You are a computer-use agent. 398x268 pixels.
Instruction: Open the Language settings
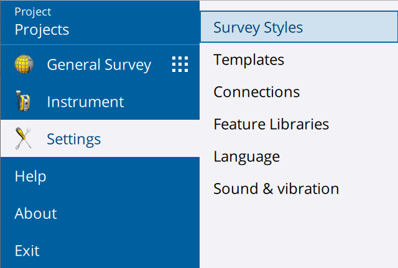247,157
